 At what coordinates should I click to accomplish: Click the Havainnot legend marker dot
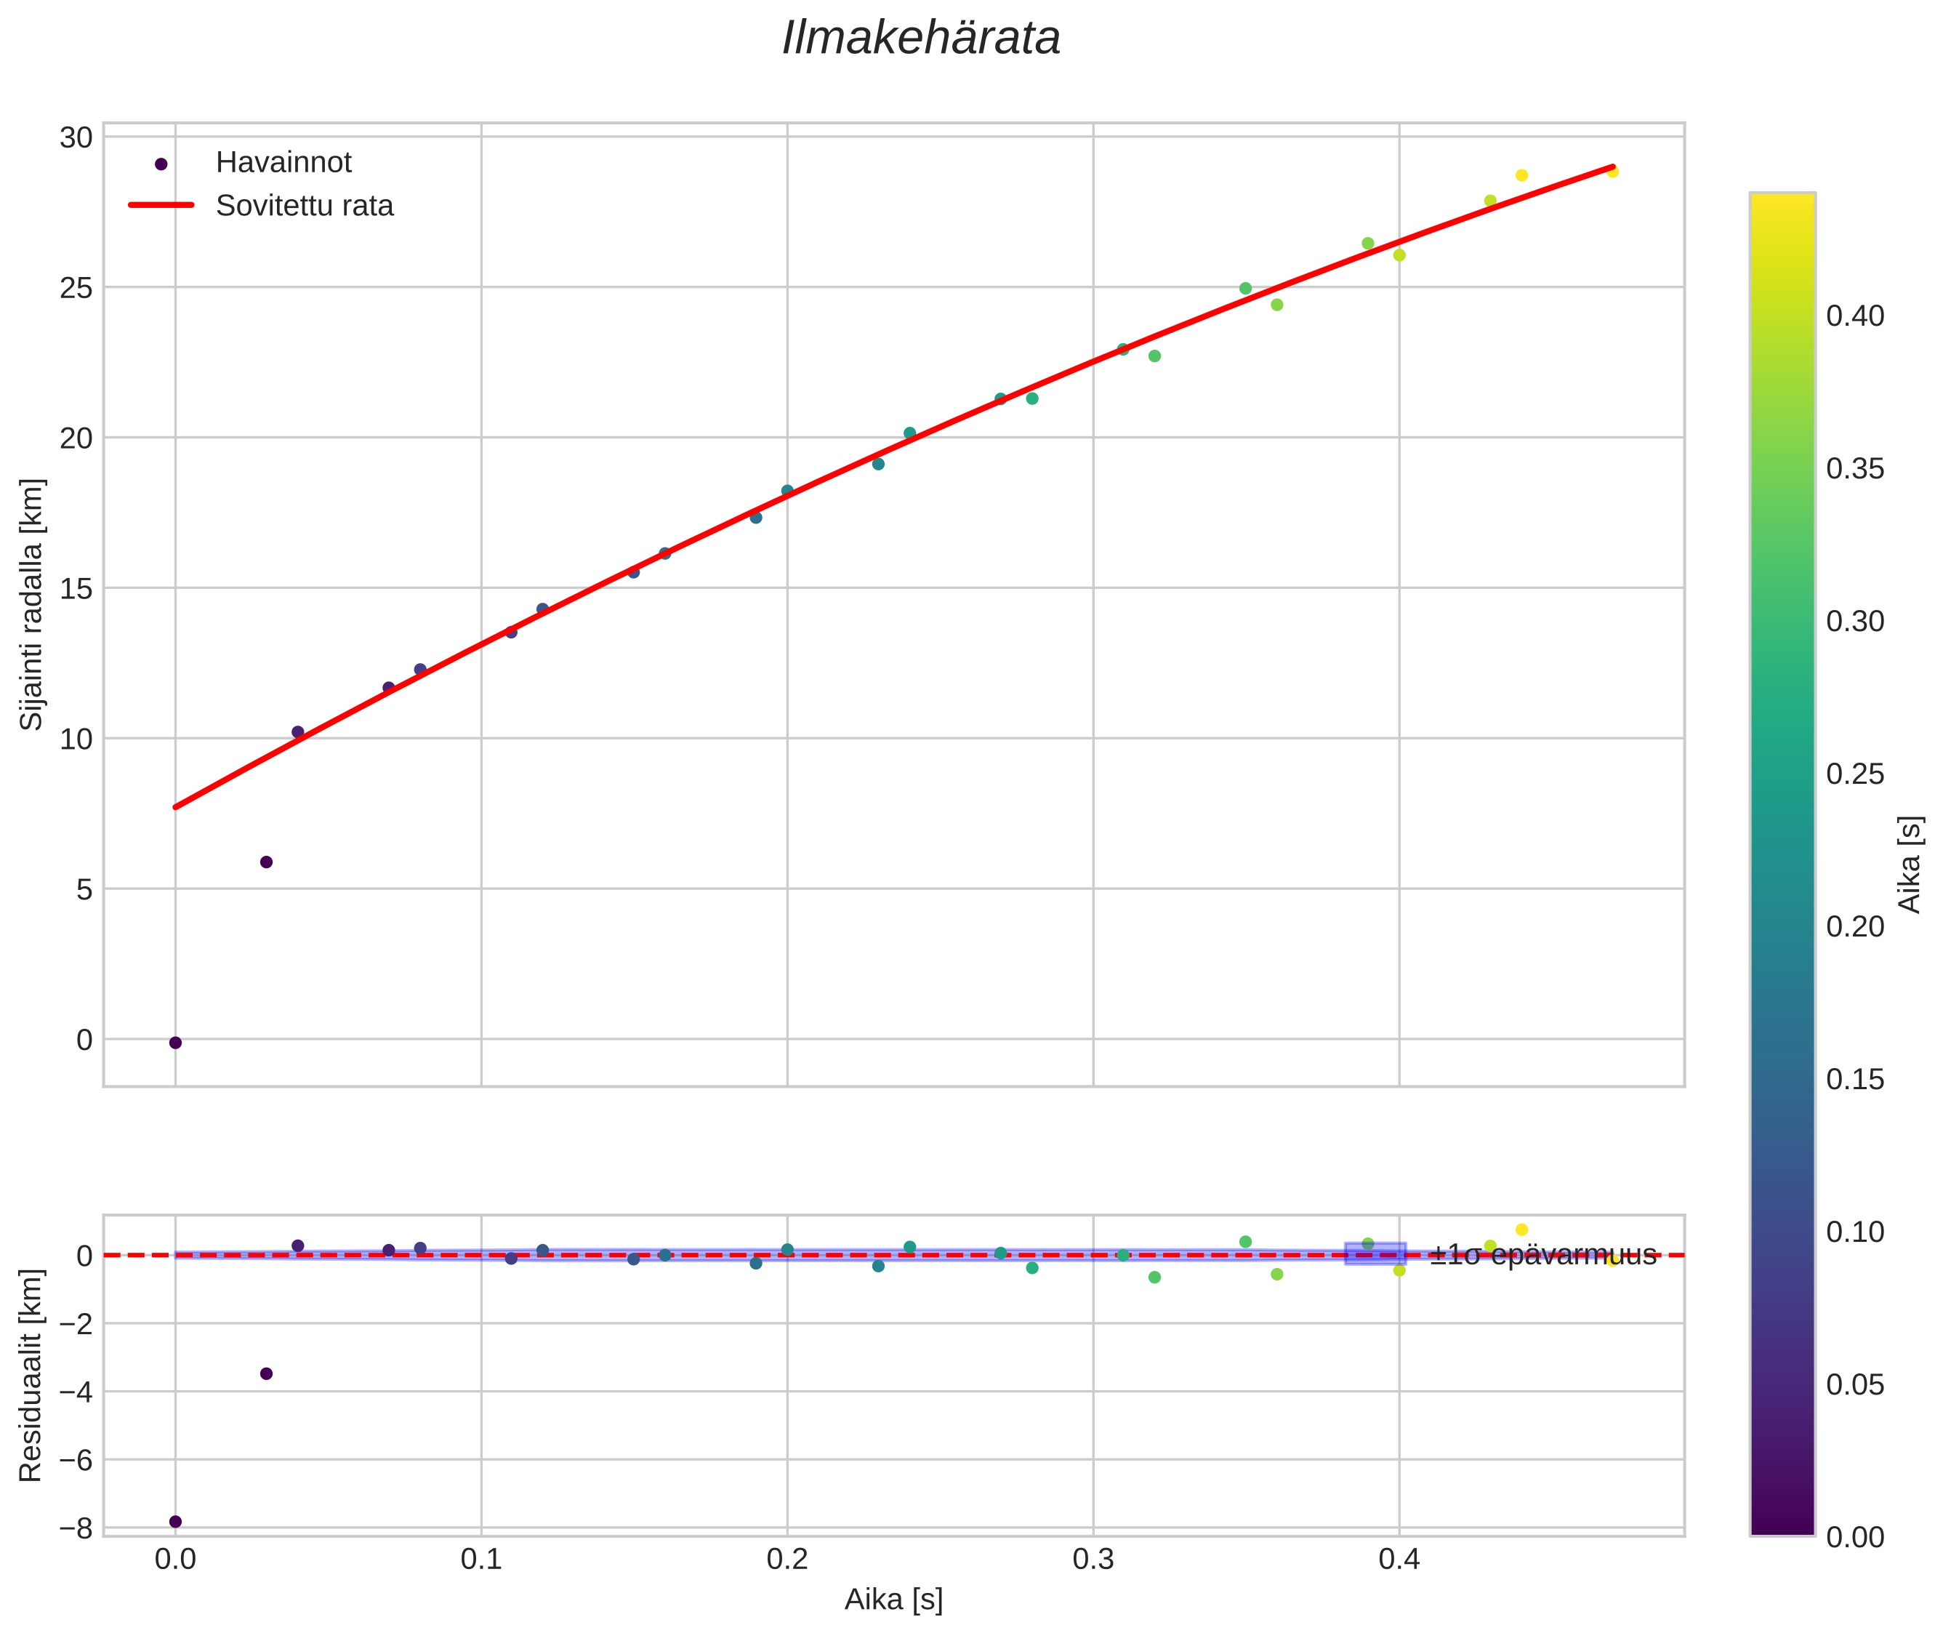point(161,164)
